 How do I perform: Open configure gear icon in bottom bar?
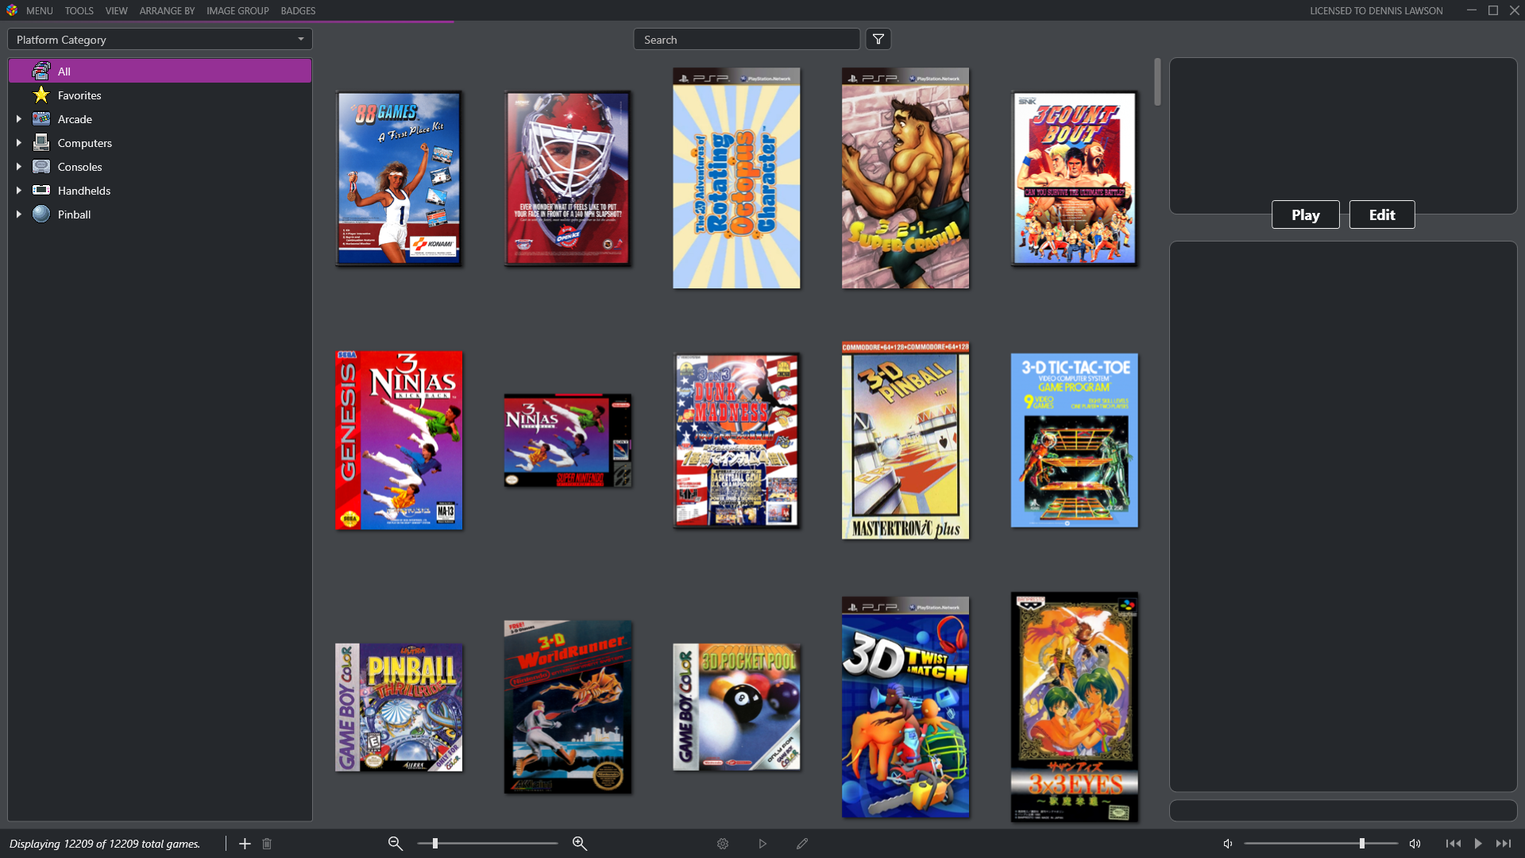pyautogui.click(x=723, y=844)
